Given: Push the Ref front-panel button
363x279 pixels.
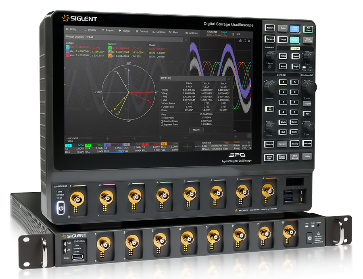Looking at the screenshot, I should point(284,132).
